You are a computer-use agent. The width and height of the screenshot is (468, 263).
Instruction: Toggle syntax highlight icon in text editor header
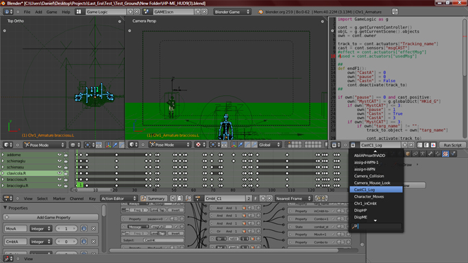tap(433, 145)
